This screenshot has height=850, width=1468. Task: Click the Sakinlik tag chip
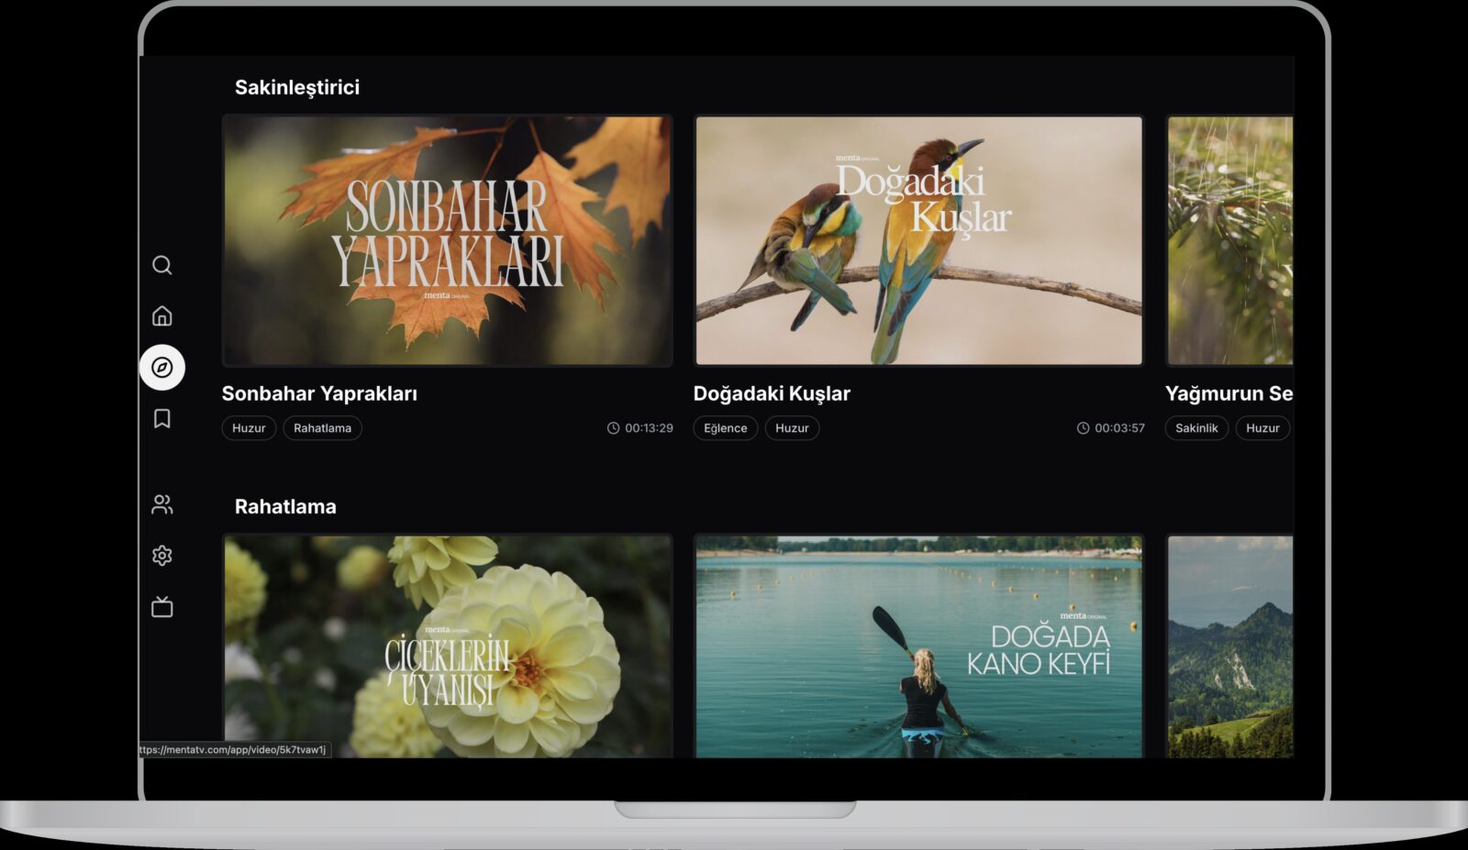(x=1196, y=428)
